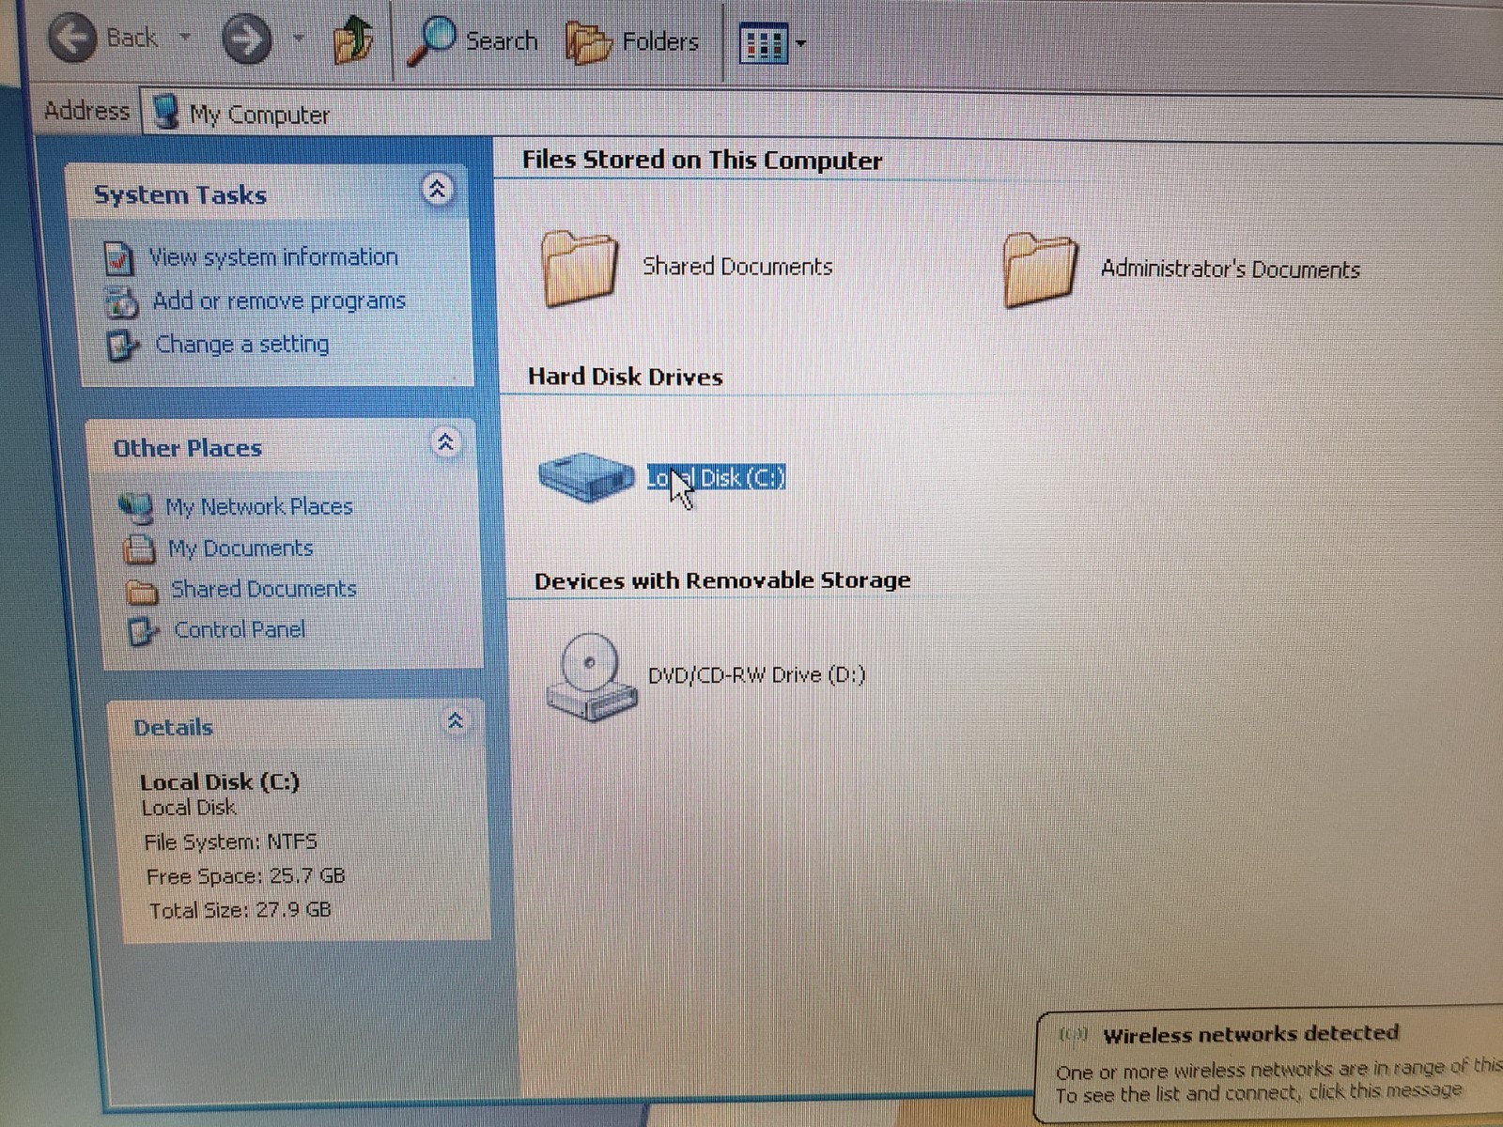Click the Files Stored on This Computer header
Viewport: 1503px width, 1127px height.
(703, 160)
